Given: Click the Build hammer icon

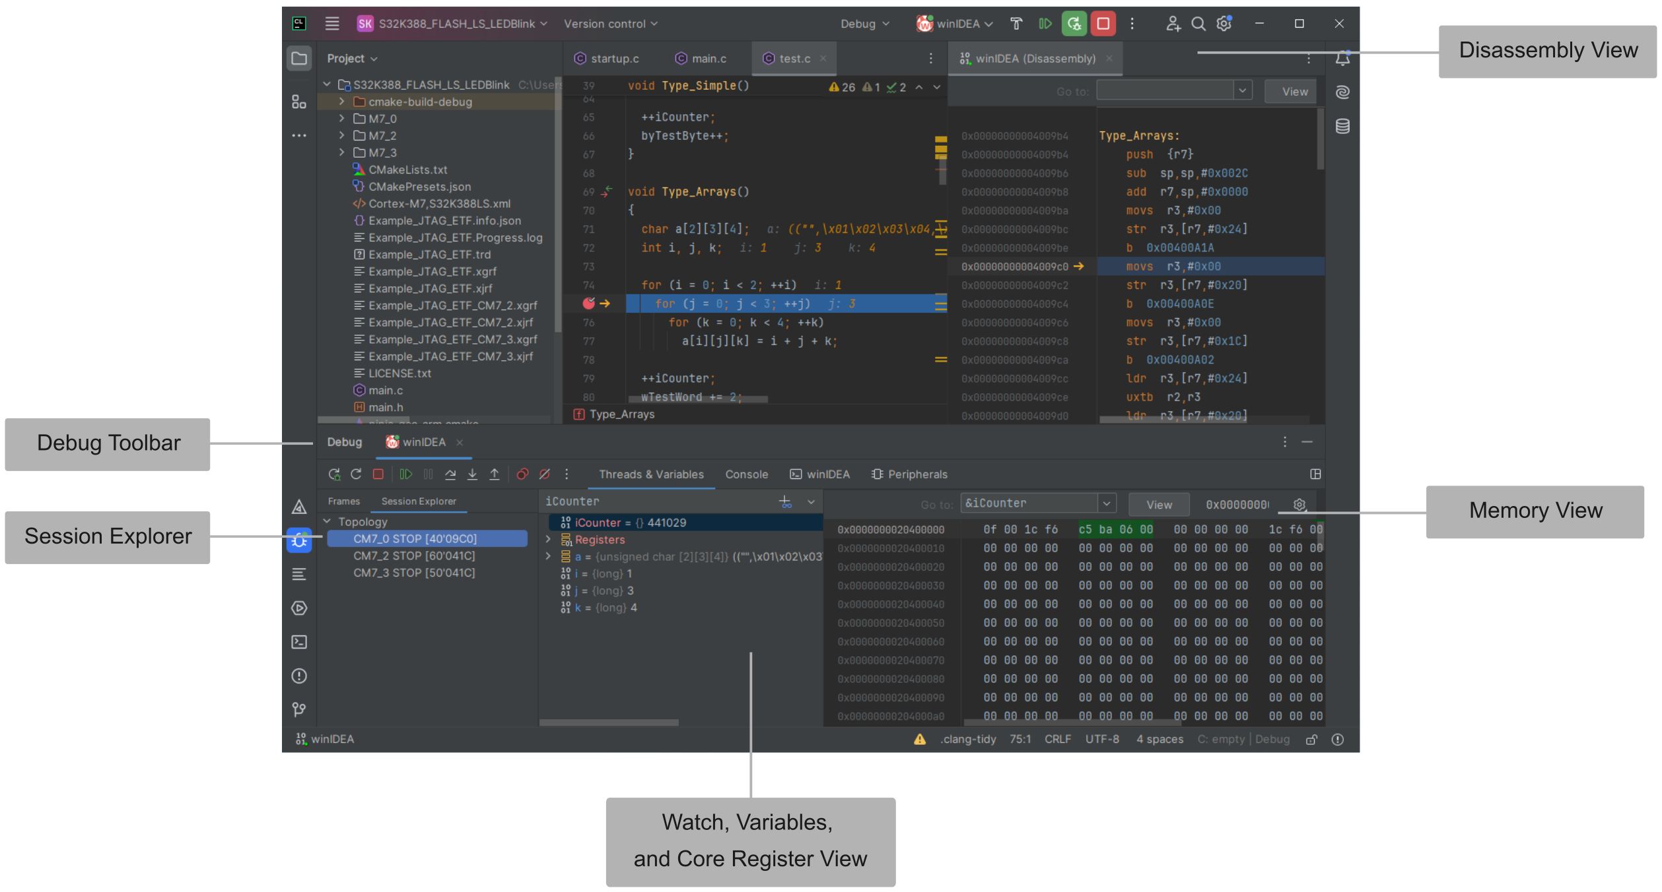Looking at the screenshot, I should tap(1016, 24).
